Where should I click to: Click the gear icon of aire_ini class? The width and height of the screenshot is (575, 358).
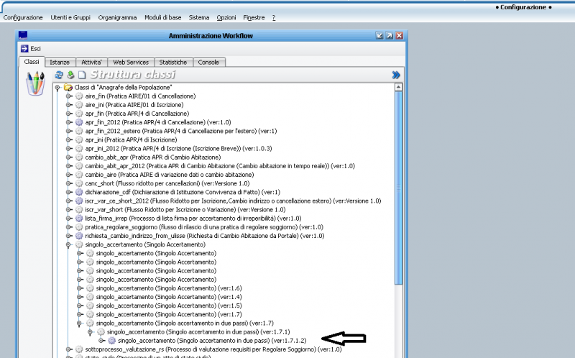(x=79, y=105)
